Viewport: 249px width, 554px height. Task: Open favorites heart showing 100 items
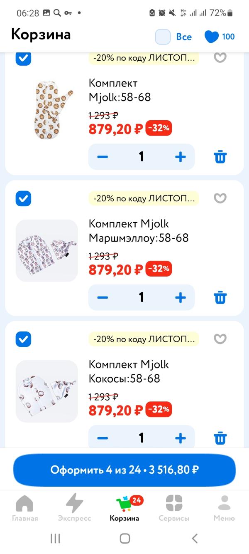220,37
